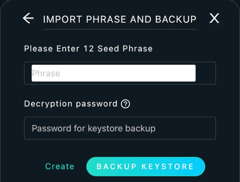Screen dimensions: 240x182
Task: Dismiss the dialog using the top-right X icon
Action: 214,18
